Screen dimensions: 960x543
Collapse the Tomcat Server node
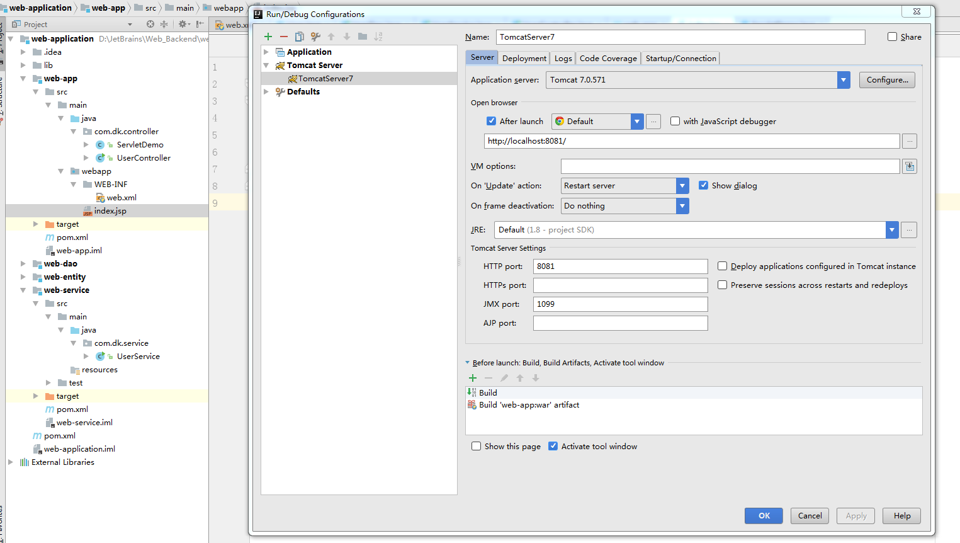click(266, 66)
